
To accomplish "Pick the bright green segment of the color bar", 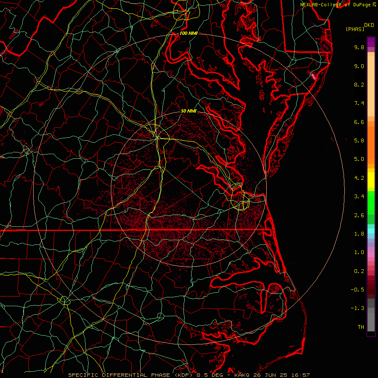I will (371, 203).
